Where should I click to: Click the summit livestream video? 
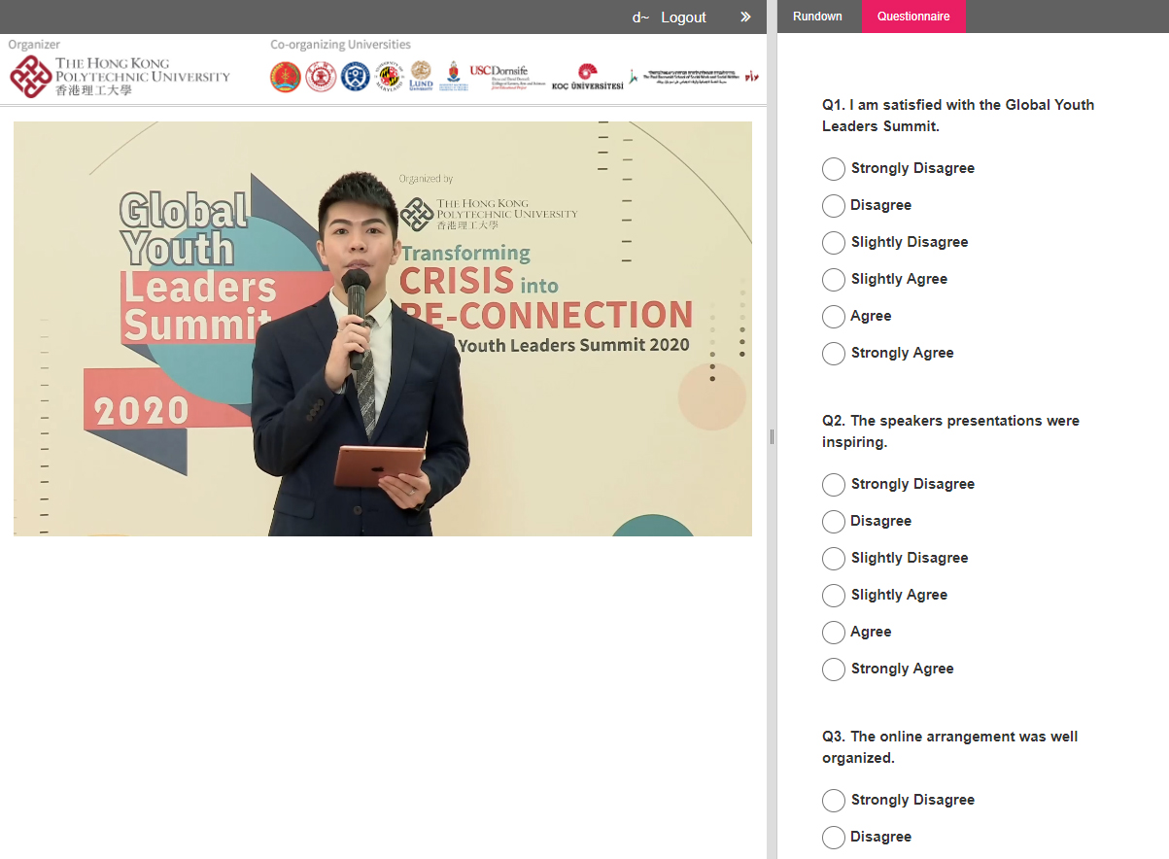tap(383, 328)
